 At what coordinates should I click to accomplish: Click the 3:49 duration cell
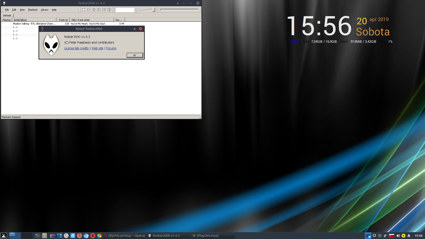click(122, 24)
